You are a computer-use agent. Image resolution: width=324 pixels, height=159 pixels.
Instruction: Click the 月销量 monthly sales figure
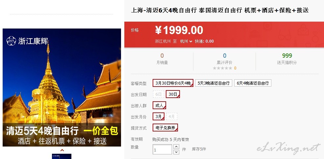click(162, 56)
